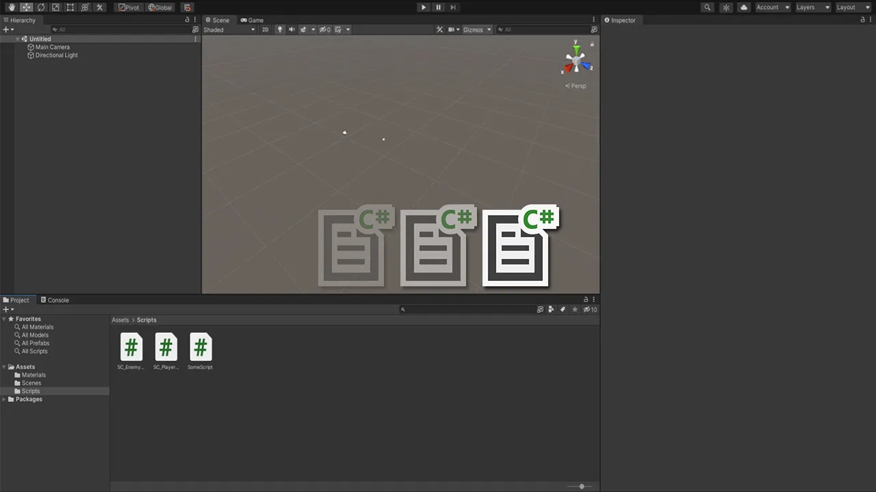Select the Rect transform tool

[x=70, y=8]
